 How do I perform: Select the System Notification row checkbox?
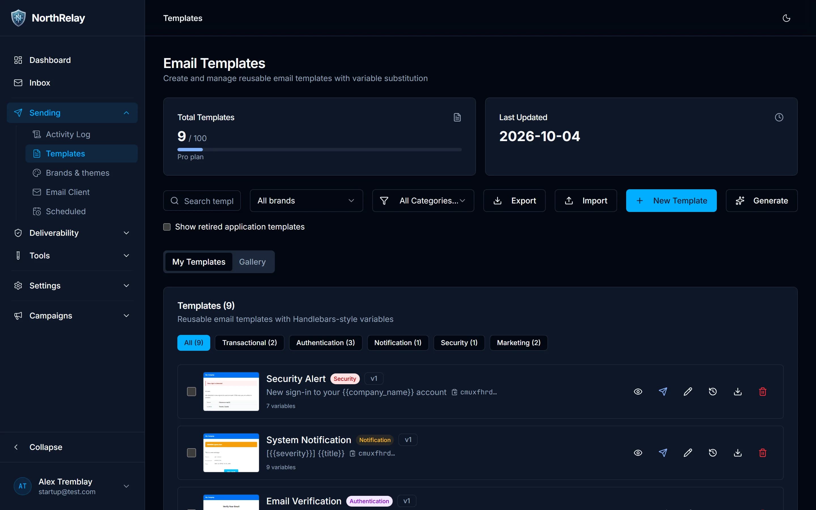192,453
